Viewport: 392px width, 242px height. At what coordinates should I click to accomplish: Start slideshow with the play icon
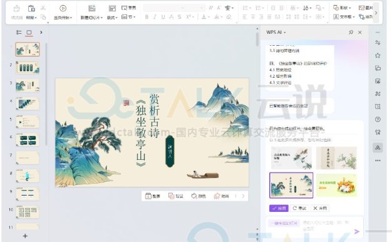click(x=63, y=9)
